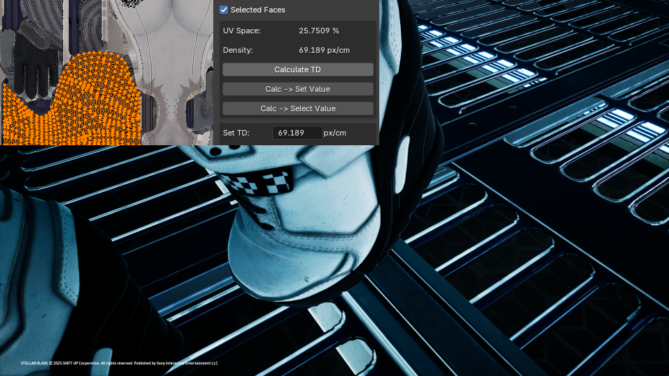This screenshot has width=669, height=376.
Task: Click the UV Space: label
Action: (242, 31)
